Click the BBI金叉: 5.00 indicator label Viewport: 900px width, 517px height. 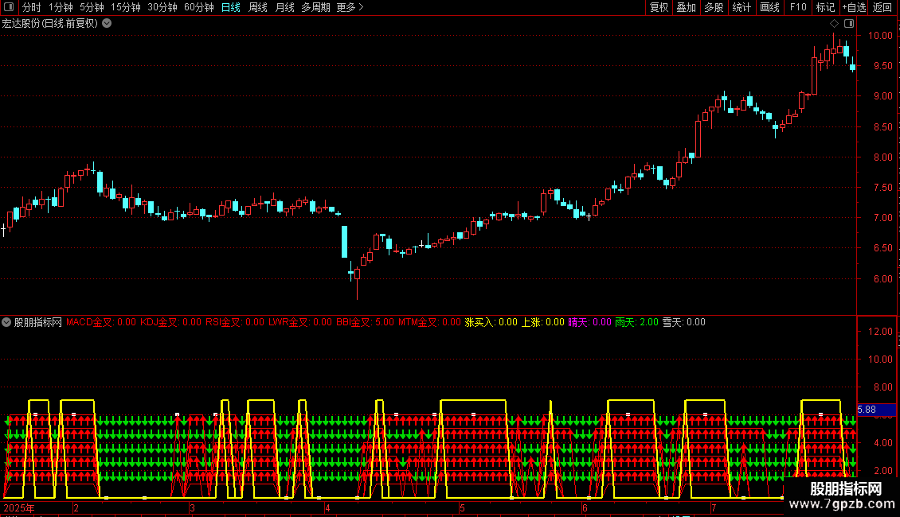pyautogui.click(x=365, y=322)
